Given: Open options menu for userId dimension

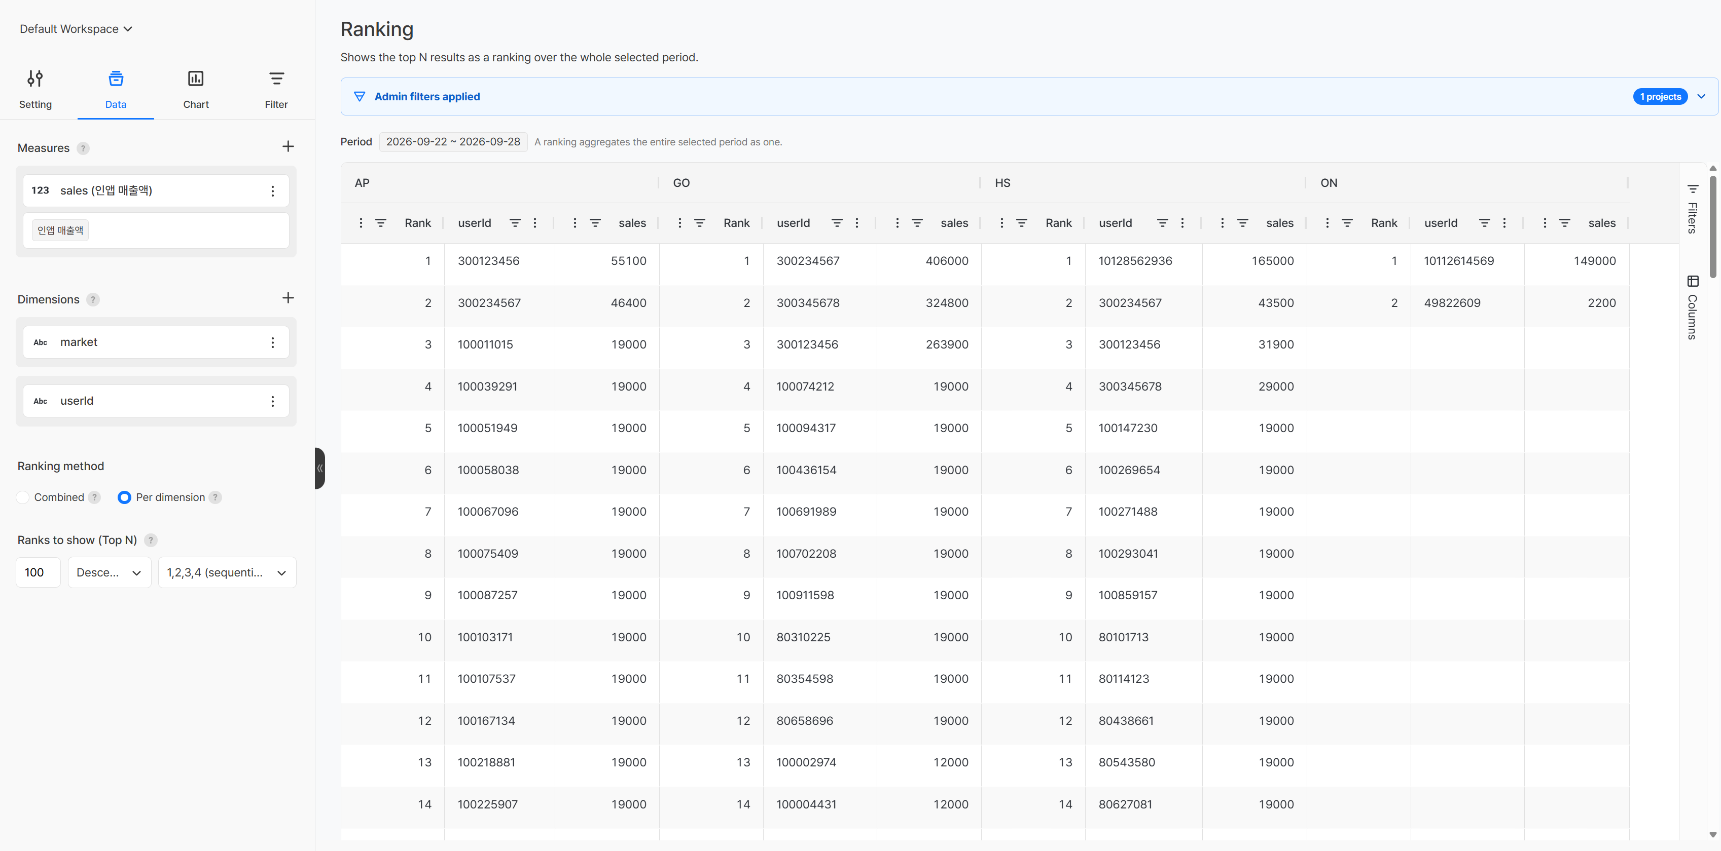Looking at the screenshot, I should [x=273, y=401].
